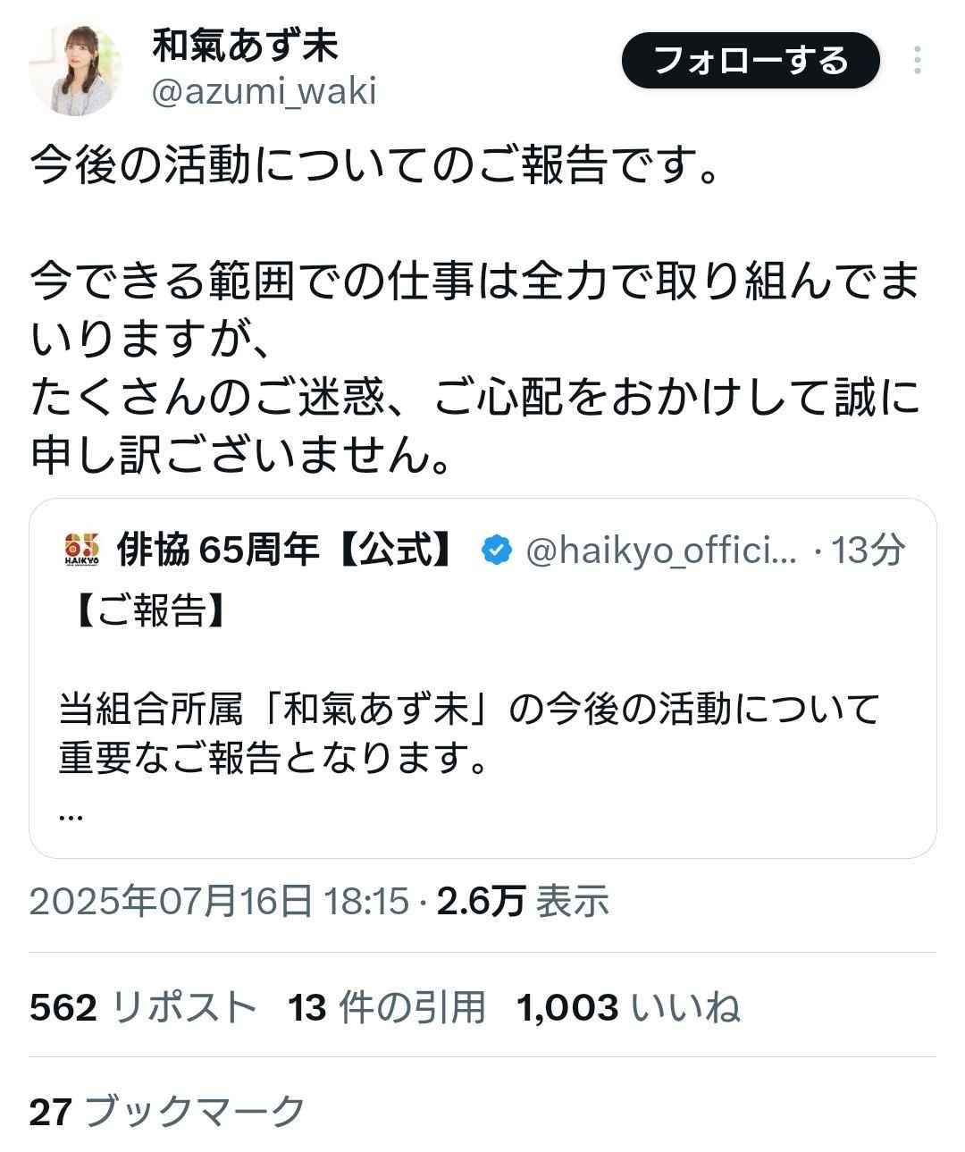The width and height of the screenshot is (965, 1152).
Task: Click the 2.6万 表示 view count
Action: [523, 902]
